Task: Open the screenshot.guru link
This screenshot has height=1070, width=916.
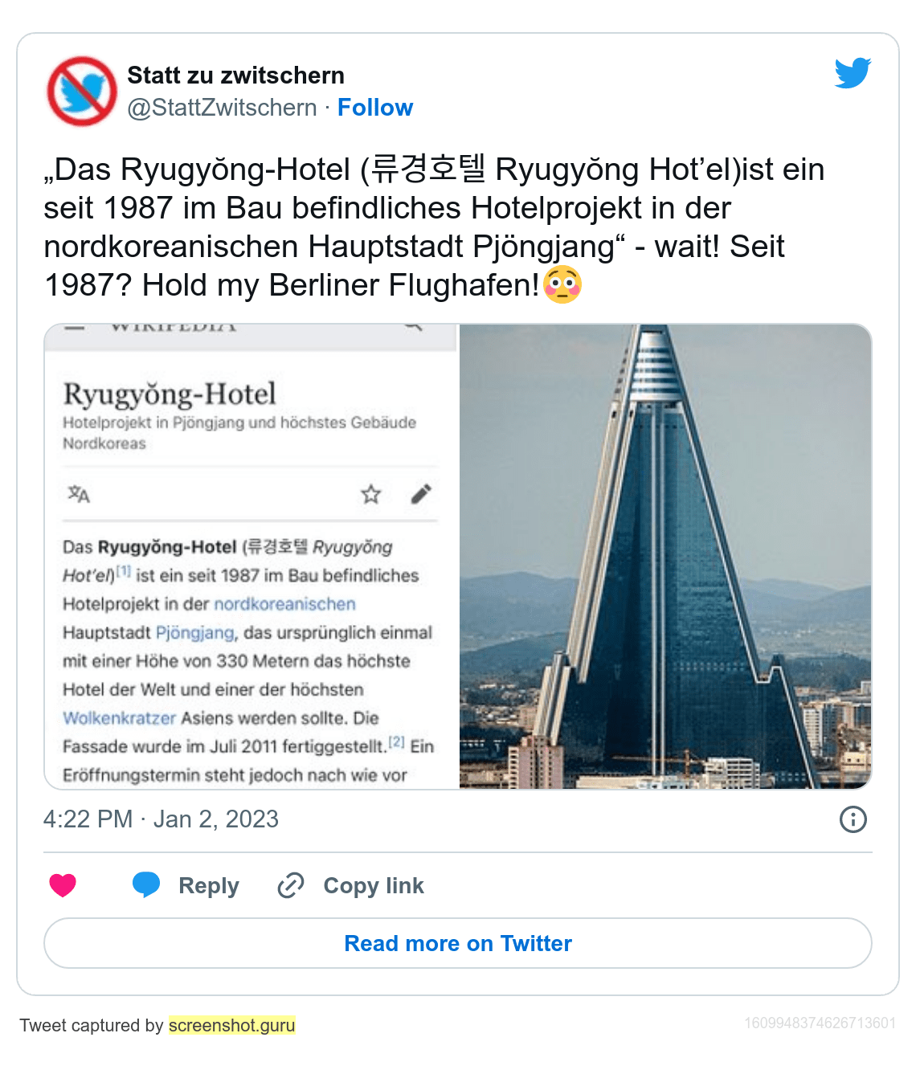Action: pos(232,1025)
